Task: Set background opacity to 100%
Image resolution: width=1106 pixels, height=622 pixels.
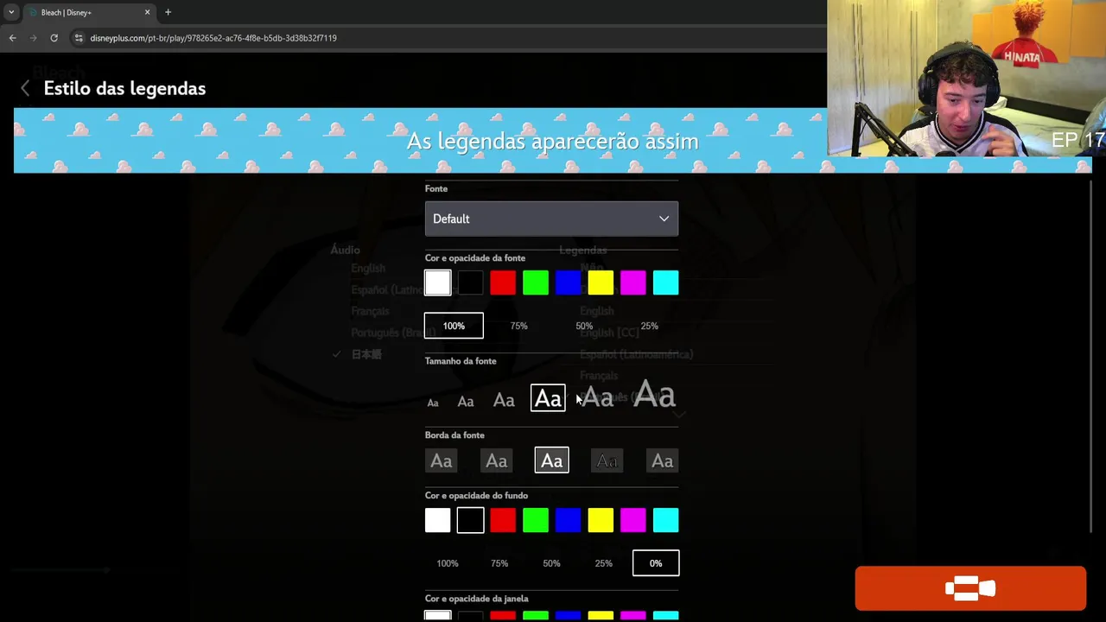Action: tap(448, 563)
